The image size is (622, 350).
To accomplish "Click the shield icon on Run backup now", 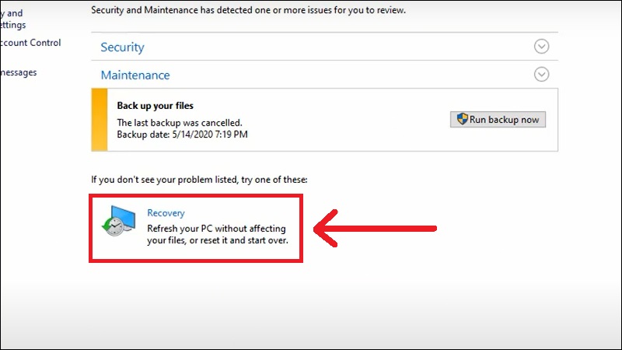I will pos(461,120).
